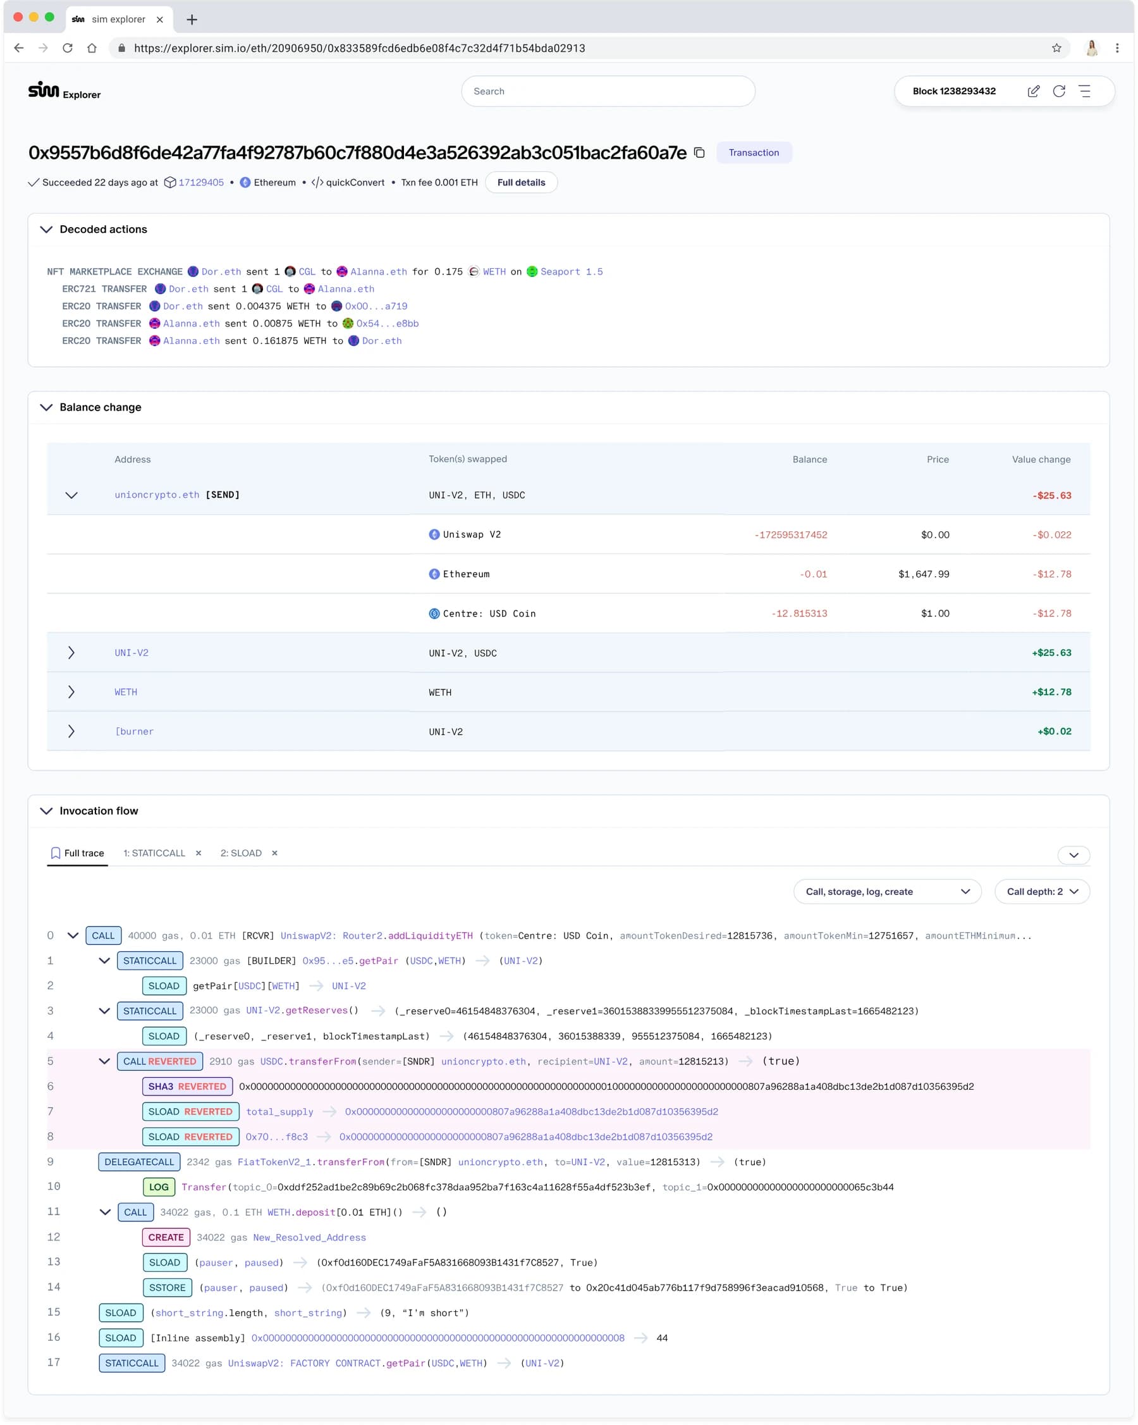Open the Full details button
The height and width of the screenshot is (1425, 1138).
tap(521, 182)
